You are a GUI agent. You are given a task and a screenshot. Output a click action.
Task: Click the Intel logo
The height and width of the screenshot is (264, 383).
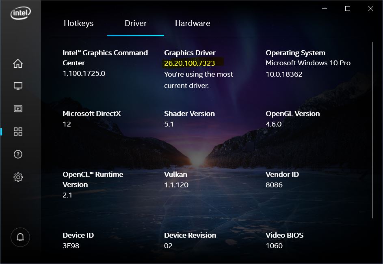click(x=21, y=13)
